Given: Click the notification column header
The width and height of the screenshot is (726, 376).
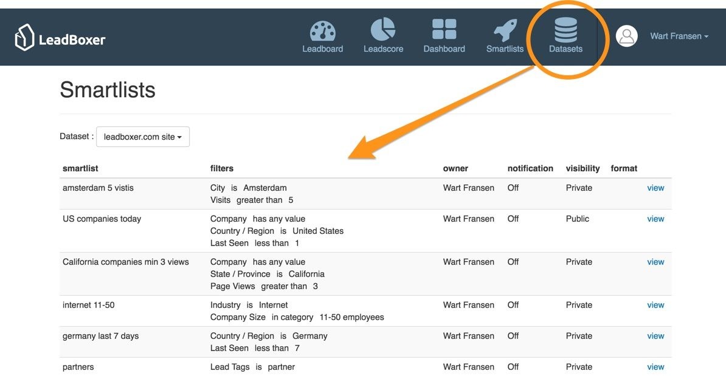Looking at the screenshot, I should coord(530,168).
